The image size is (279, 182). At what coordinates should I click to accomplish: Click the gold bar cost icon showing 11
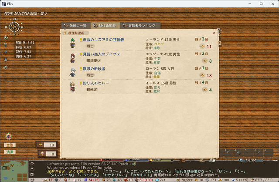(x=202, y=47)
